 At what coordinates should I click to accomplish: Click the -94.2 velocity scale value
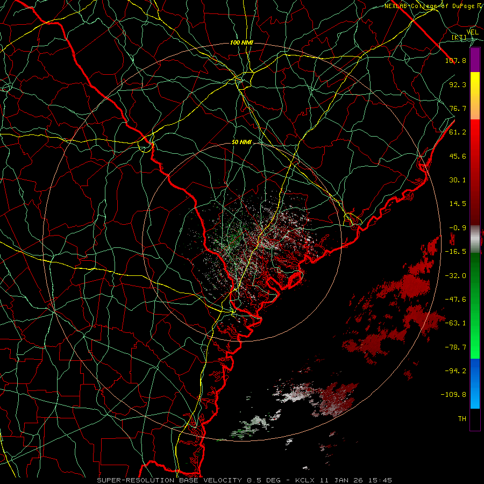click(455, 371)
